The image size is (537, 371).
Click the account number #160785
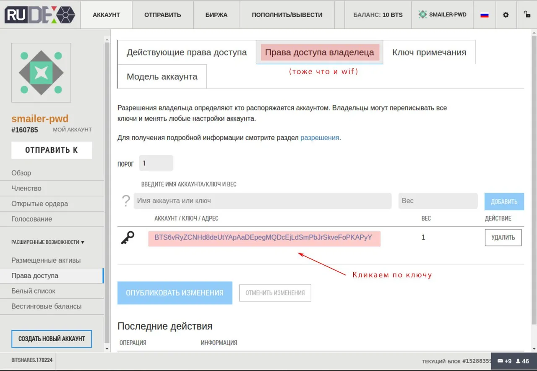point(25,130)
